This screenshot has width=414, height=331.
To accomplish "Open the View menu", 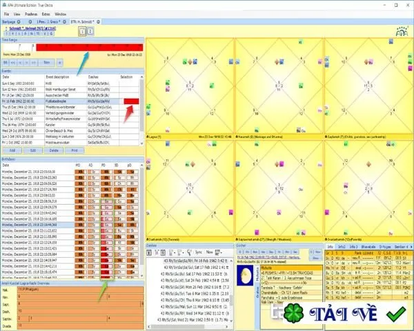I will click(x=17, y=14).
